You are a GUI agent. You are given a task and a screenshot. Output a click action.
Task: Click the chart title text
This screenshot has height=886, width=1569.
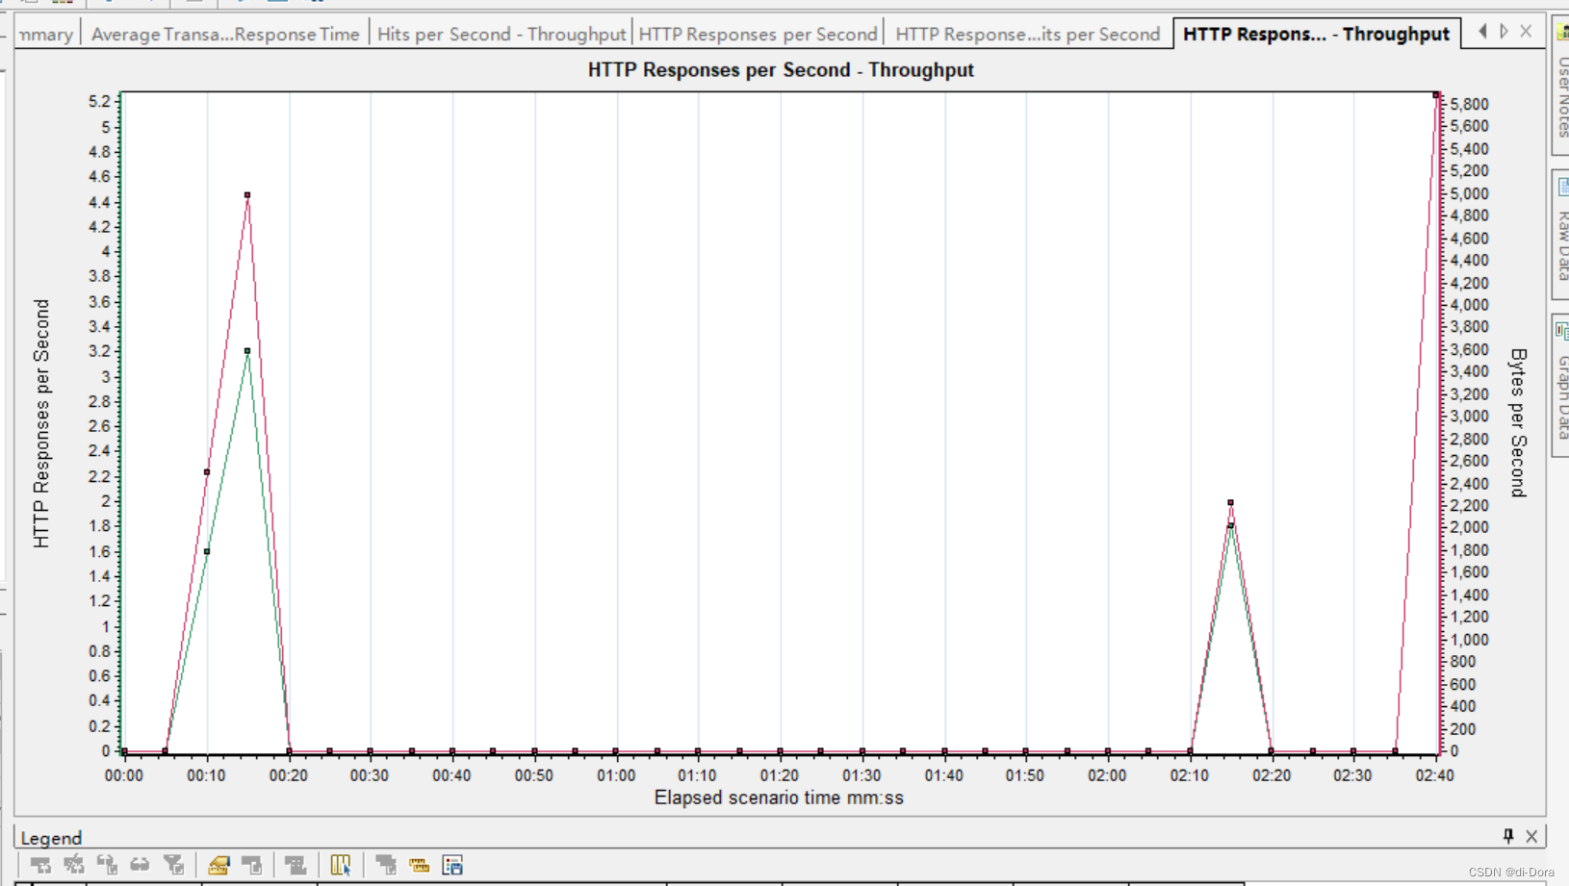[781, 70]
